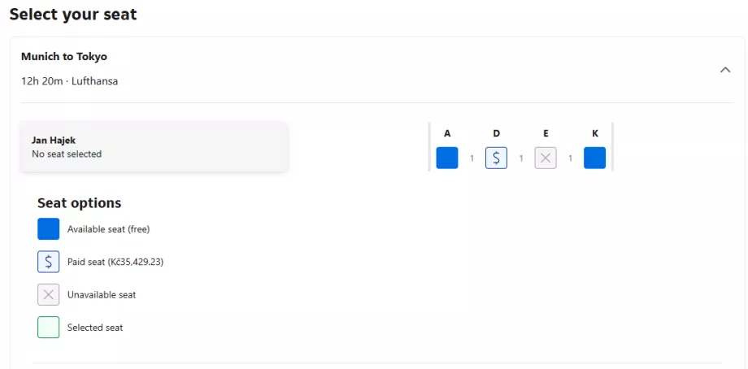Click the green selected seat legend swatch
Image resolution: width=748 pixels, height=369 pixels.
click(x=49, y=328)
